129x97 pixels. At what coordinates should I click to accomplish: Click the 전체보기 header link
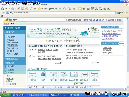pos(120,20)
